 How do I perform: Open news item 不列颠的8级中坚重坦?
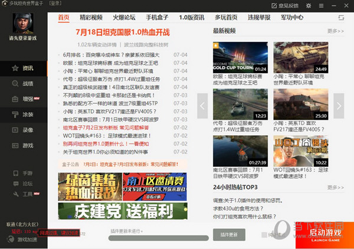(x=109, y=95)
